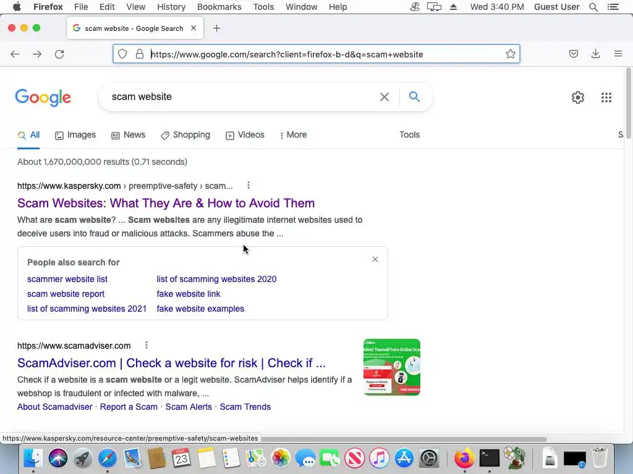Open the tracking protection shield icon
Image resolution: width=633 pixels, height=474 pixels.
[x=122, y=54]
